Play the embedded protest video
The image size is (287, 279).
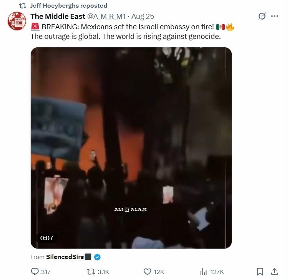(x=131, y=148)
